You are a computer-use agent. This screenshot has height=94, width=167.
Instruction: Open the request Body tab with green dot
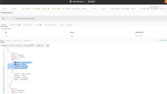(x=38, y=25)
